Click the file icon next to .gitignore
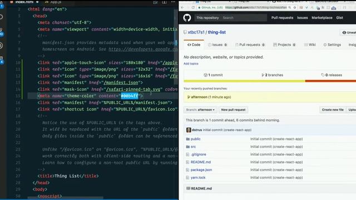 coord(187,154)
